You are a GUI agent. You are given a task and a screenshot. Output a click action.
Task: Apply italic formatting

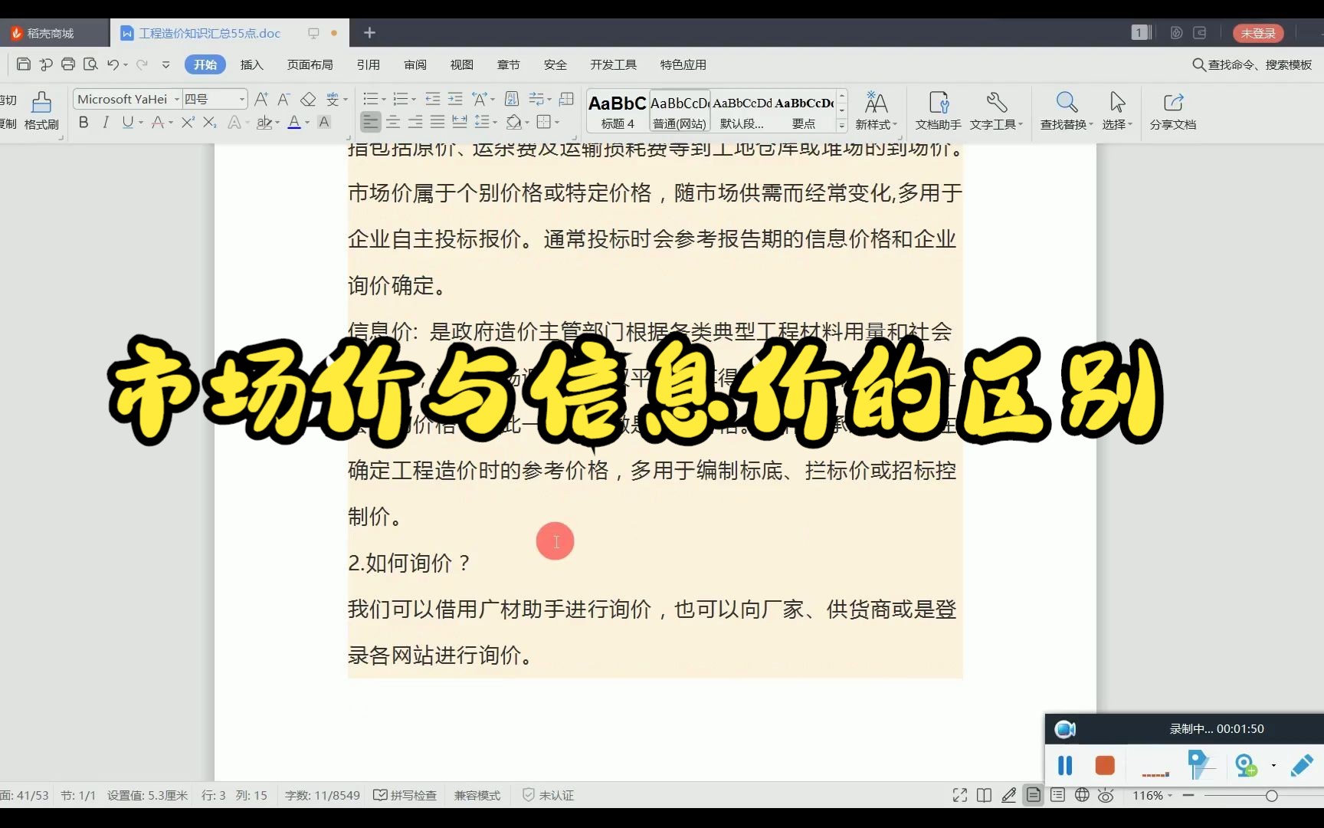[x=105, y=123]
